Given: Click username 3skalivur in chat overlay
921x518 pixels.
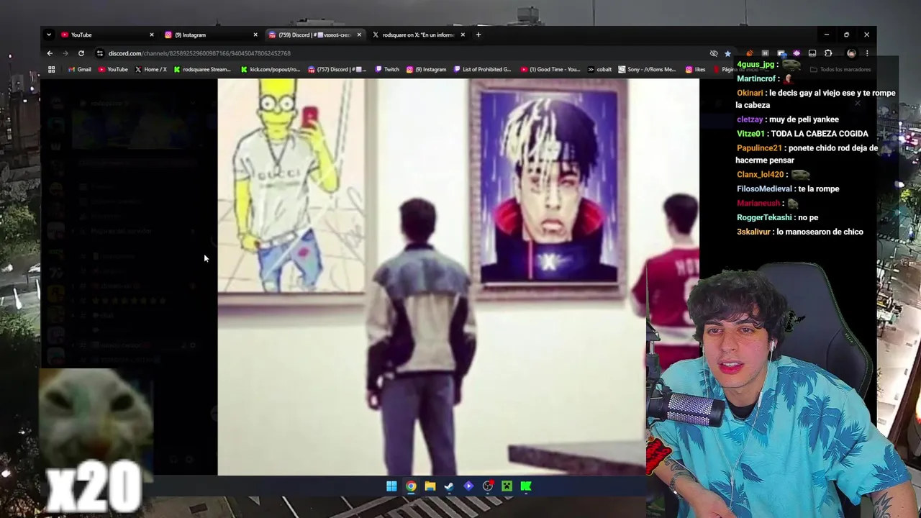Looking at the screenshot, I should tap(754, 232).
